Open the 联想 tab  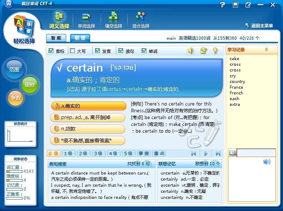(80, 38)
